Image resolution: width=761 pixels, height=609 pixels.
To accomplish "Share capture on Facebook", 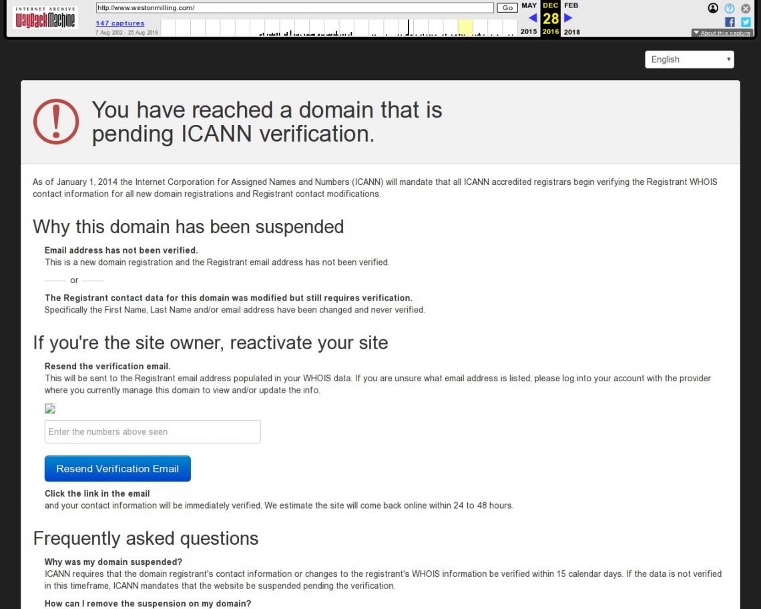I will [730, 22].
